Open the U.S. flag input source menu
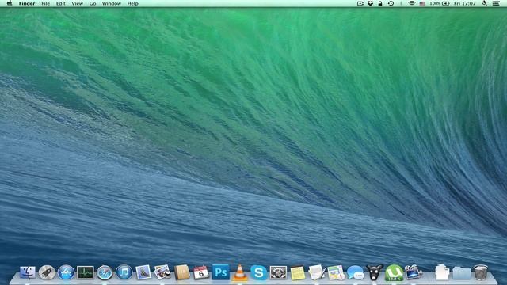This screenshot has height=285, width=507. coord(422,3)
